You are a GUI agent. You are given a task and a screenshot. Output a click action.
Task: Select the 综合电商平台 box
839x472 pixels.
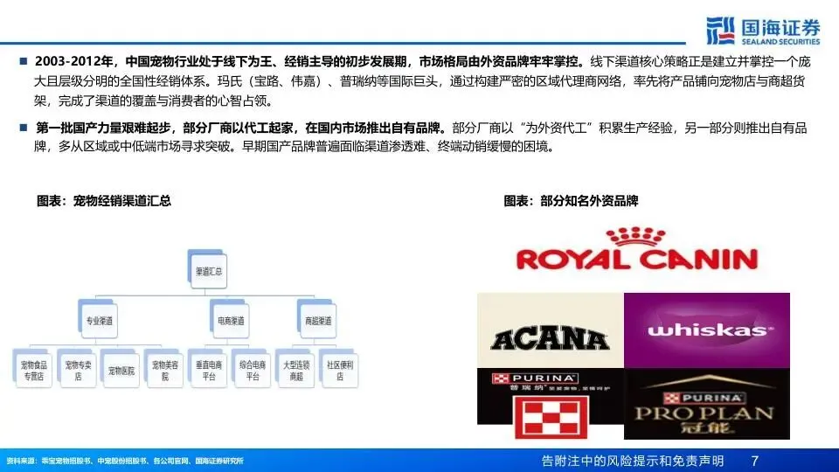tap(252, 371)
